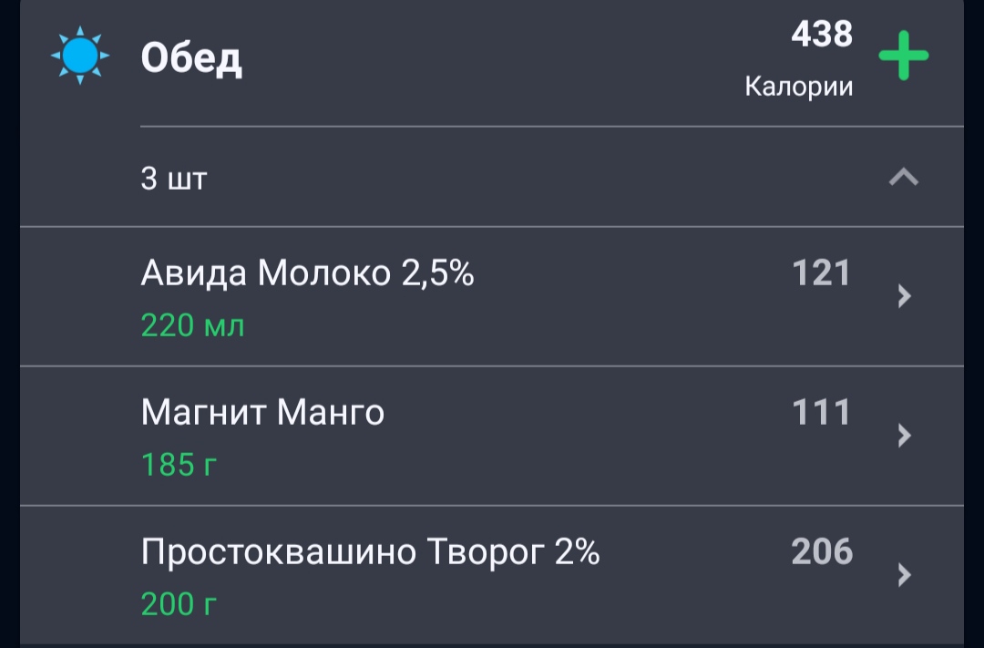
Task: Tap the 220 мл serving amount
Action: [x=192, y=326]
